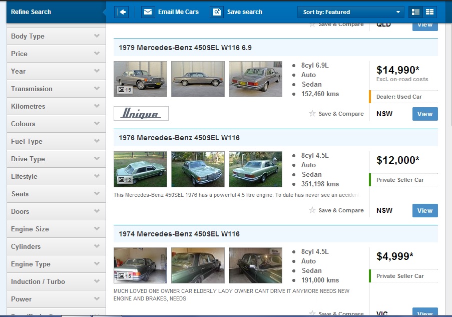Open first thumbnail of 1976 green Mercedes

(x=140, y=169)
